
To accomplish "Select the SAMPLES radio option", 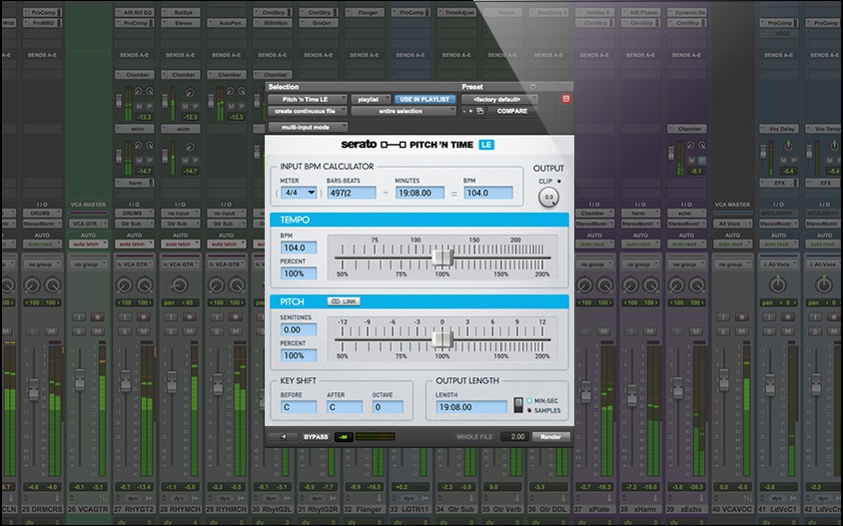I will [529, 409].
